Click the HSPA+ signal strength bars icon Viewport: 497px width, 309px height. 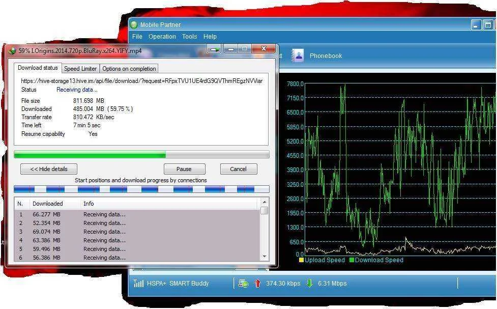138,283
